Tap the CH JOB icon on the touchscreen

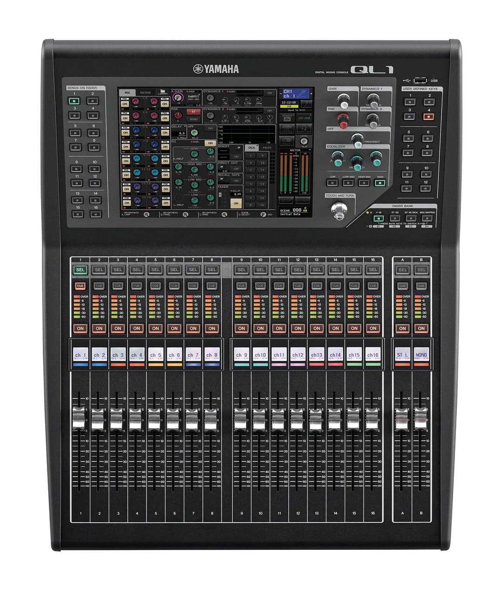304,118
